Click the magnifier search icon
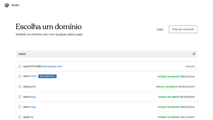Viewport: 213px width, 120px height. [x=194, y=54]
